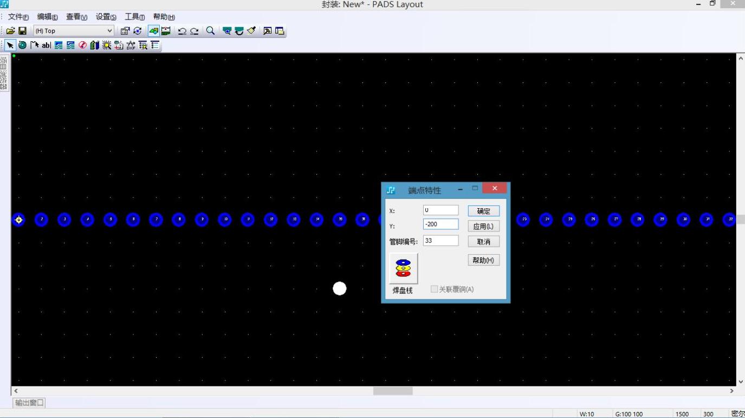Click the Y coordinate input field

click(440, 224)
